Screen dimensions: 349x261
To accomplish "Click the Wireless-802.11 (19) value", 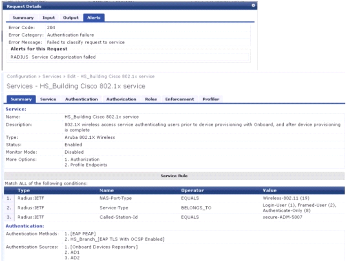I will (x=286, y=198).
